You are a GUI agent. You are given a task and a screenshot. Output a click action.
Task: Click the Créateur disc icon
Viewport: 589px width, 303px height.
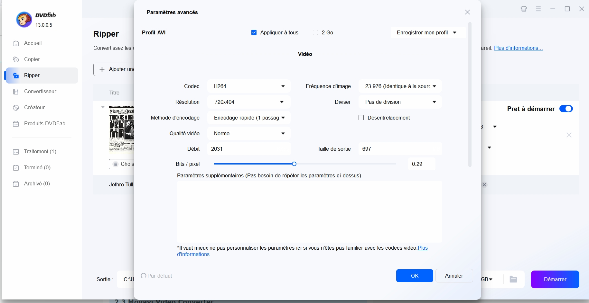coord(16,108)
